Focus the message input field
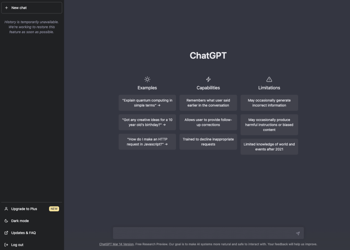Viewport: 350px width, 250px height. point(208,233)
